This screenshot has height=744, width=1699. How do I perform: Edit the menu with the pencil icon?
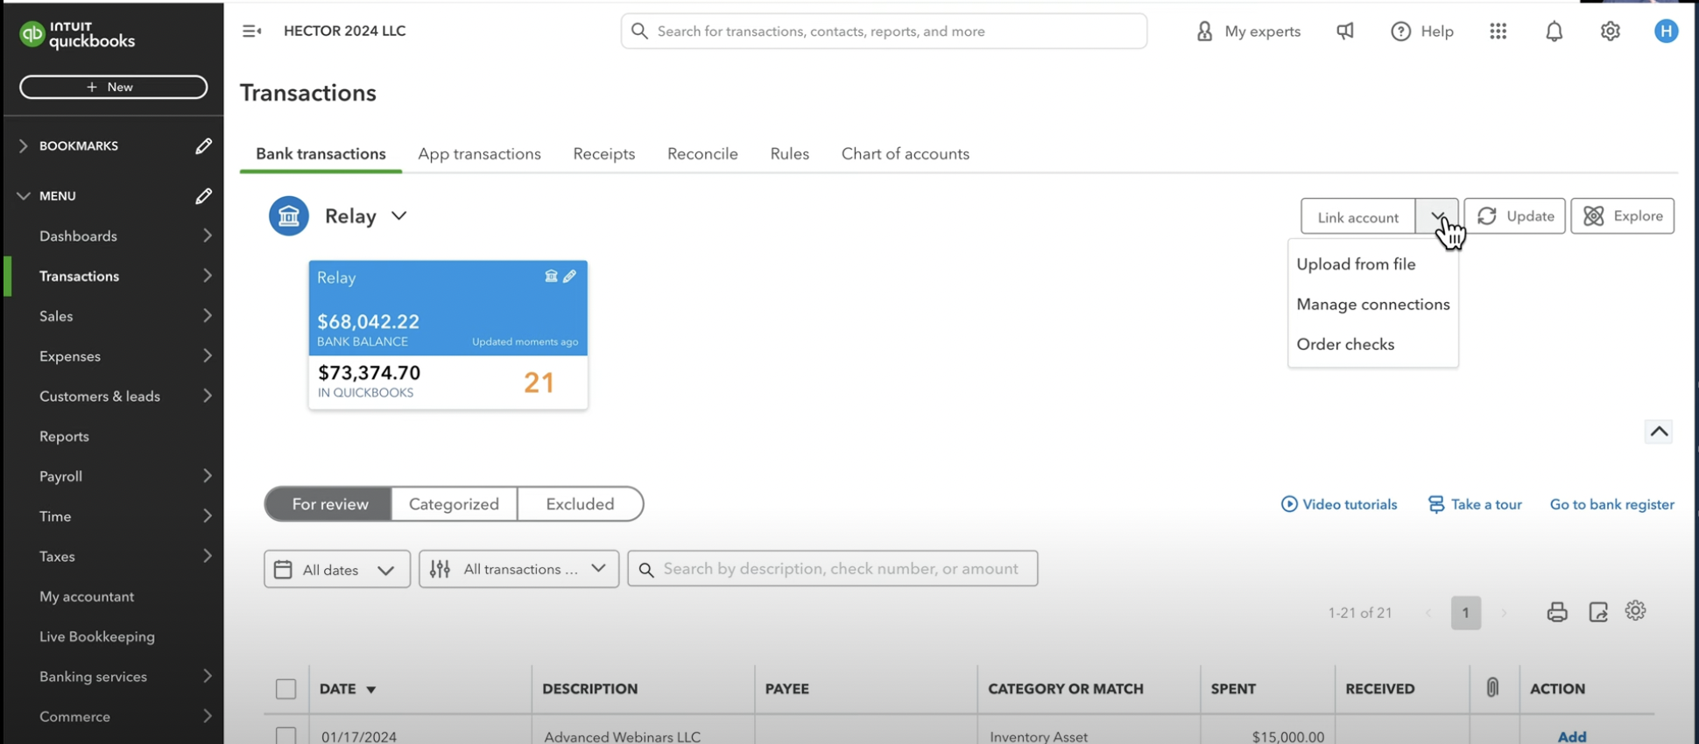[x=203, y=196]
